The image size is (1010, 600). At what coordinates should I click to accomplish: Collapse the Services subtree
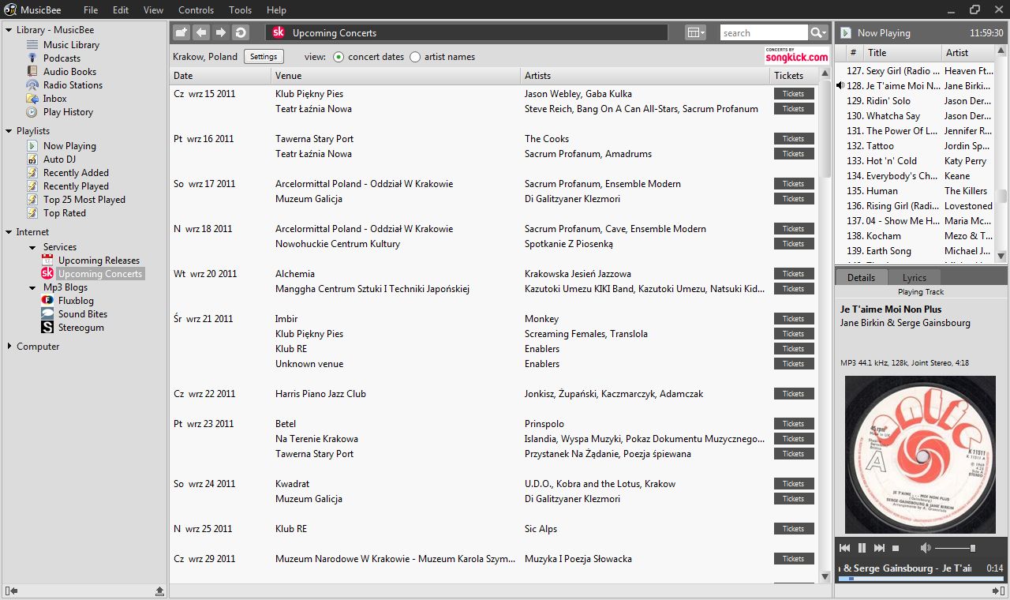(x=33, y=247)
